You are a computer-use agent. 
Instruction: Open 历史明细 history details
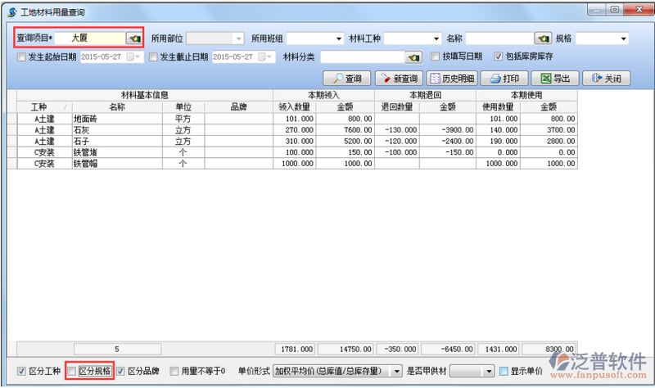point(450,79)
